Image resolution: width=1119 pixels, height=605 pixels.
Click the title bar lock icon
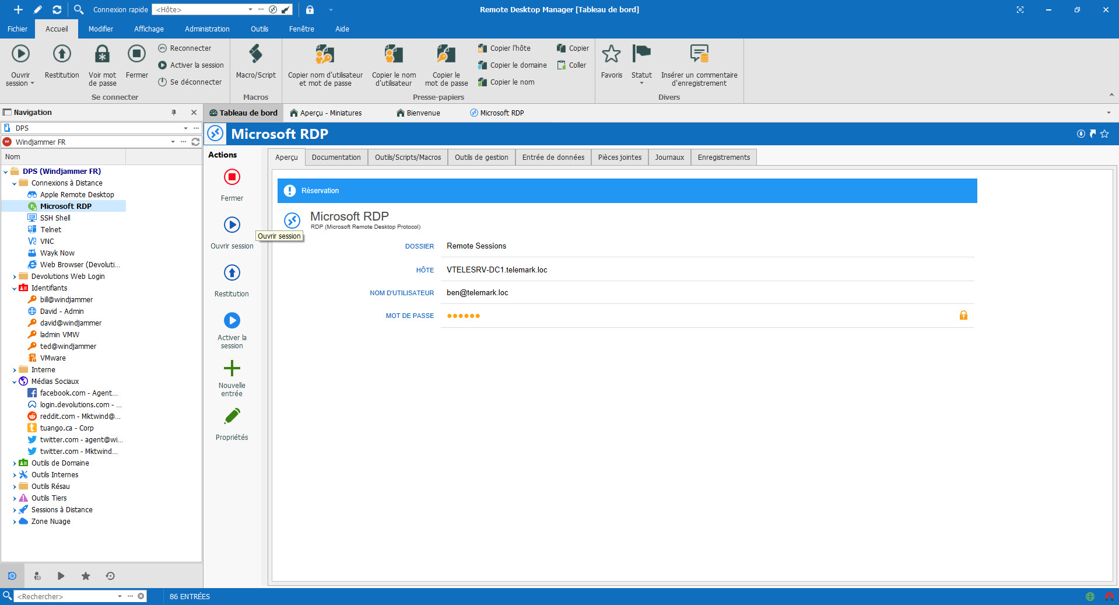[310, 9]
